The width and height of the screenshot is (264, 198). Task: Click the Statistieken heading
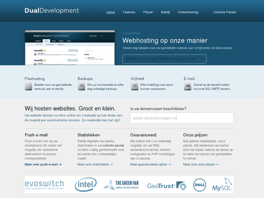click(89, 135)
